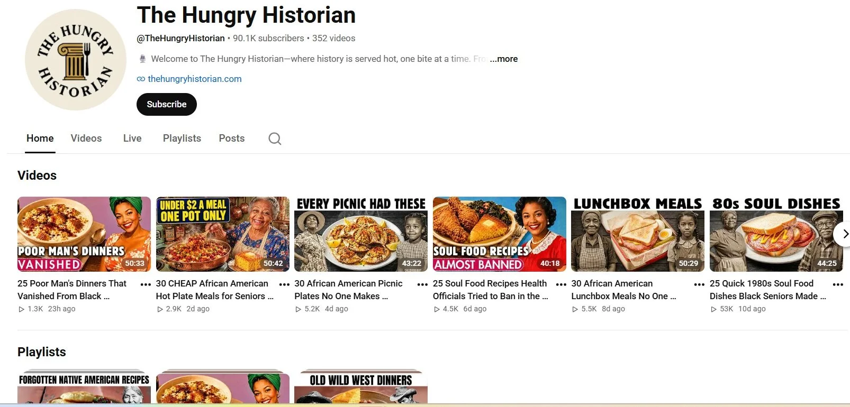
Task: Open Forgotten Native American Recipes playlist thumbnail
Action: tap(84, 387)
